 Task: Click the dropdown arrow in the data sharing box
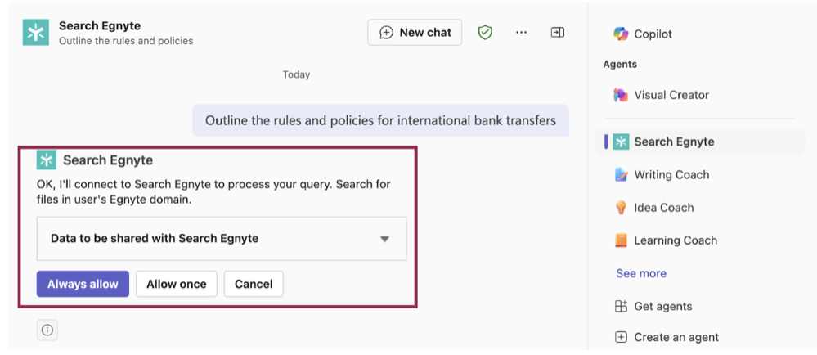click(x=384, y=240)
